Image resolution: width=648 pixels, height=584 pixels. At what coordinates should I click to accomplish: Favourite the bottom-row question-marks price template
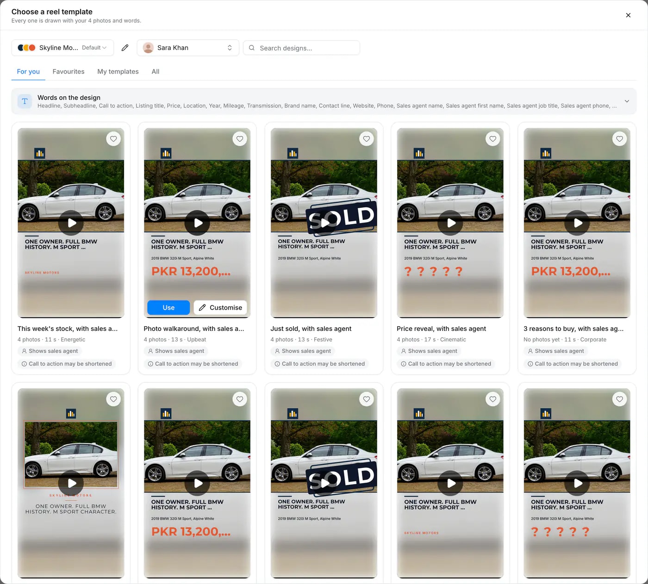pos(619,399)
